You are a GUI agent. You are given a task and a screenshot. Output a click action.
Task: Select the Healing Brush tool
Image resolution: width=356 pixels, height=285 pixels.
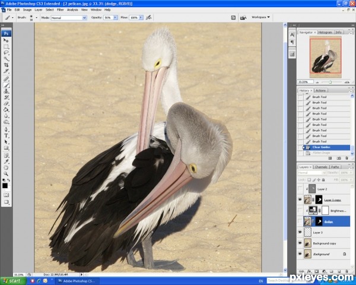pos(6,79)
